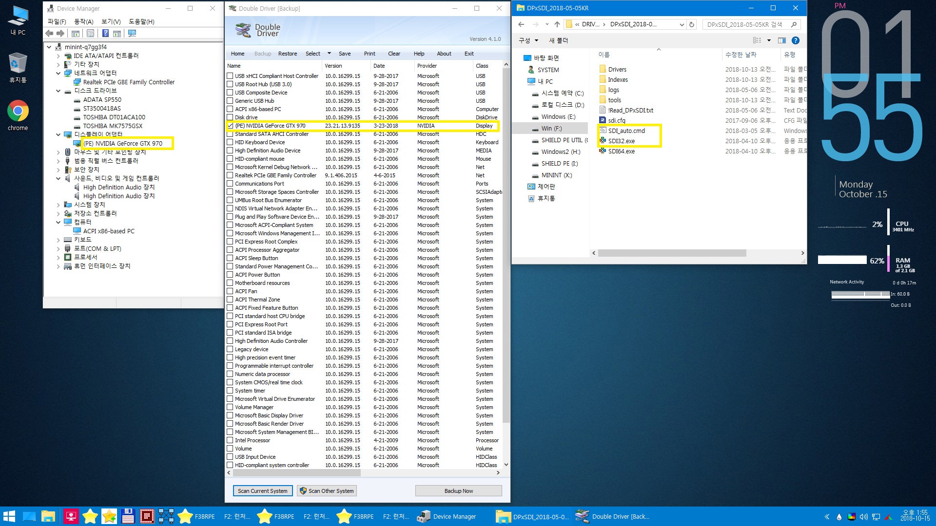Open File Explorer pinned icon on taskbar

click(48, 516)
